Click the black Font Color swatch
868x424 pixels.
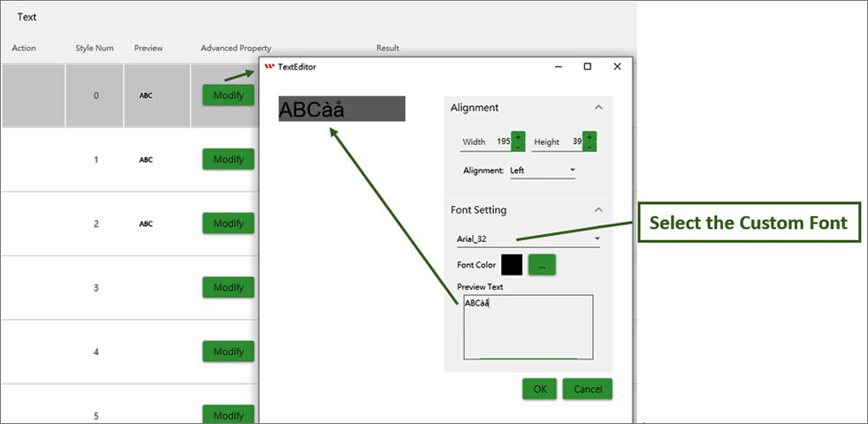[x=512, y=265]
